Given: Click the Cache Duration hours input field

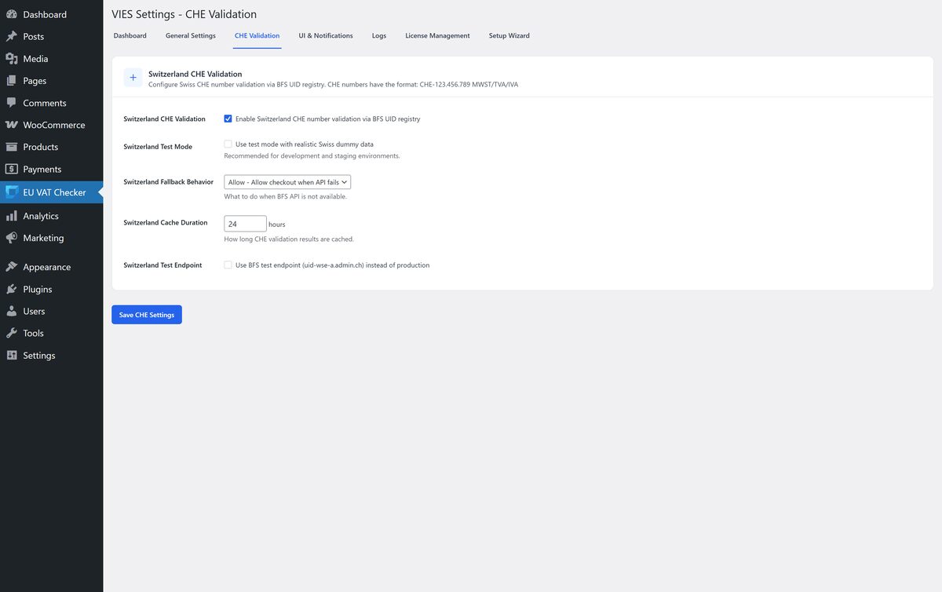Looking at the screenshot, I should pyautogui.click(x=245, y=224).
